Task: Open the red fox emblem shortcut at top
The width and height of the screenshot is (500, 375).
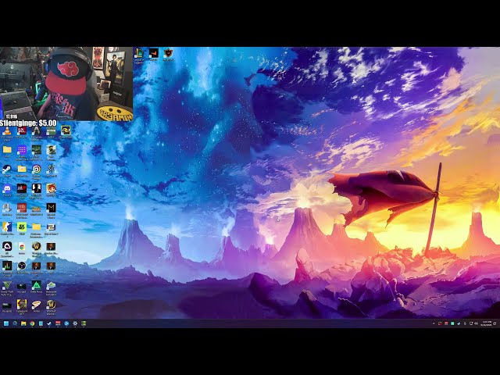Action: pos(168,53)
